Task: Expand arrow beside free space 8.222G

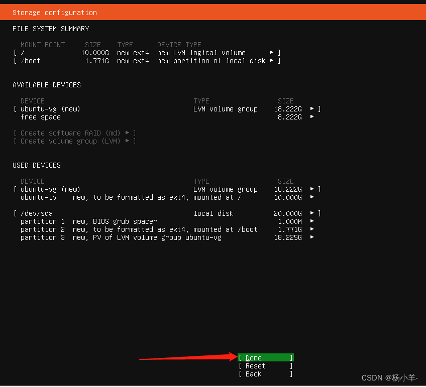Action: click(x=312, y=116)
